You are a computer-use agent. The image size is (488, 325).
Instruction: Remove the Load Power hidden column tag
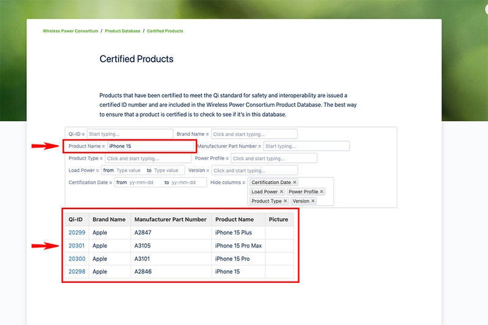coord(281,191)
